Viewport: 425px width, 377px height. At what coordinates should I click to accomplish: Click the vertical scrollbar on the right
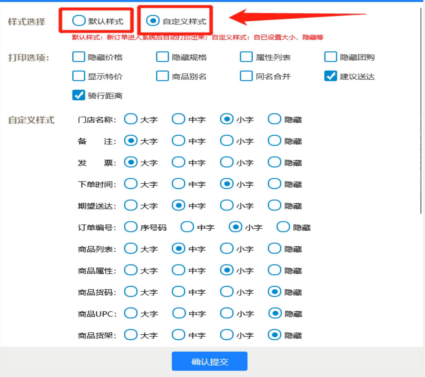(421, 110)
